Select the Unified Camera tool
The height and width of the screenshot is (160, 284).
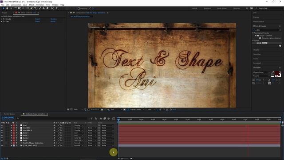(x=19, y=8)
